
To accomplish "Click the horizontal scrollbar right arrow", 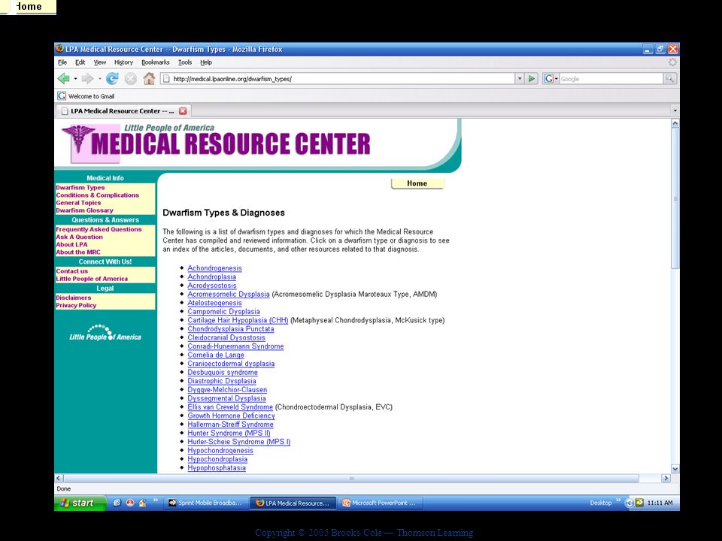I will pos(666,479).
